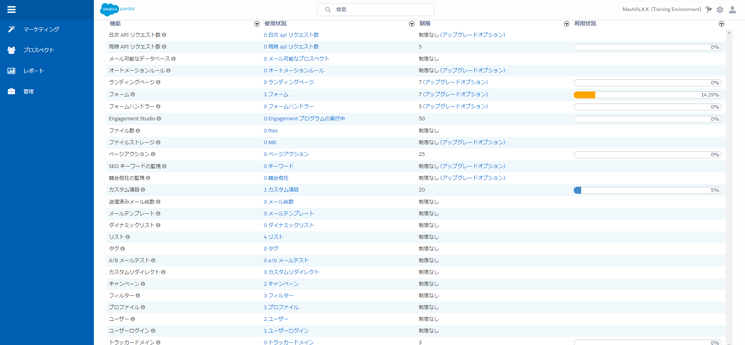This screenshot has height=345, width=745.
Task: Click the help question mark icon
Action: click(x=708, y=10)
